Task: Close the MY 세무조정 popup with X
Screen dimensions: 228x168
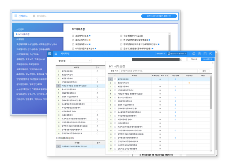Action: click(213, 63)
